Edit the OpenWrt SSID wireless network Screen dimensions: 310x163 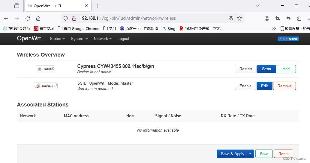[264, 86]
